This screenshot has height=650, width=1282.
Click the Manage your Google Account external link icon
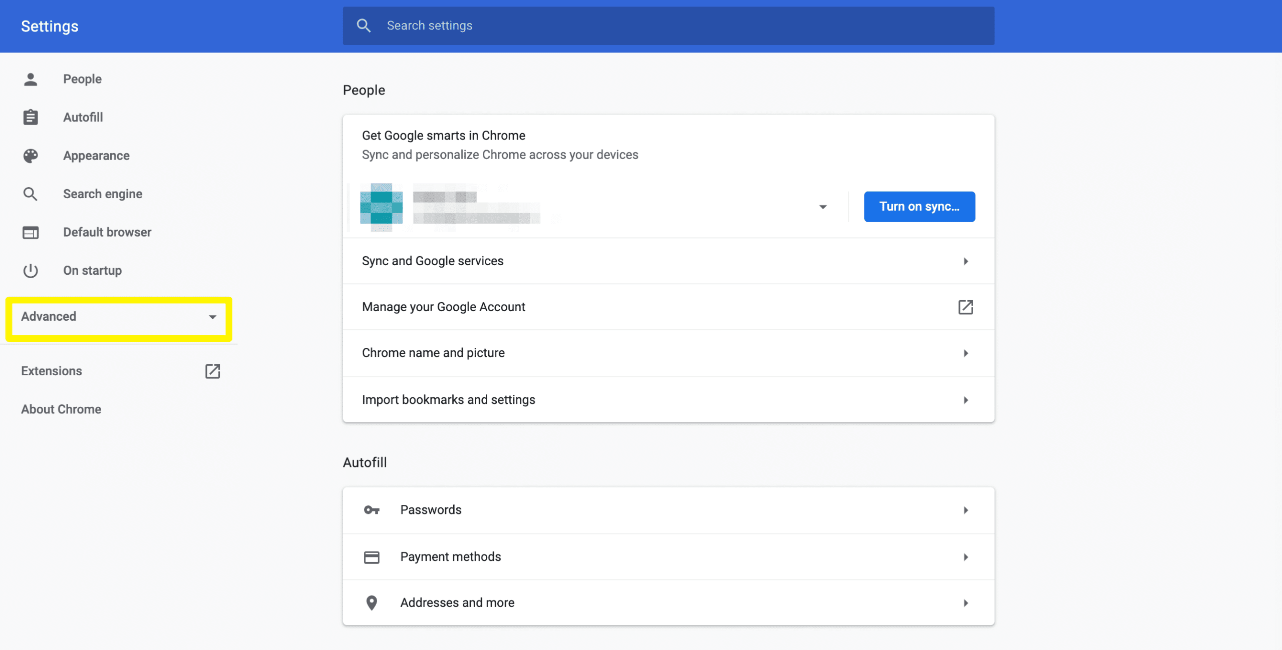(x=965, y=307)
